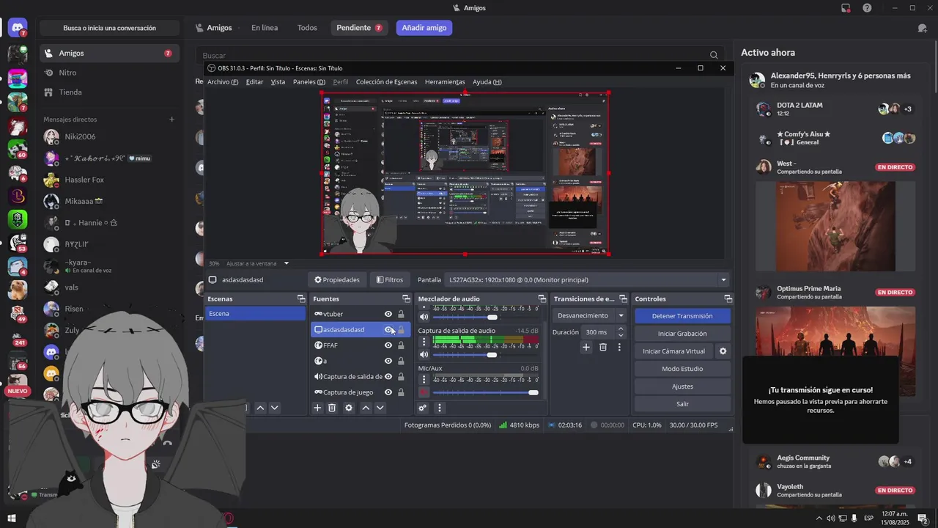Hide Captura de juego source
938x528 pixels.
point(388,392)
